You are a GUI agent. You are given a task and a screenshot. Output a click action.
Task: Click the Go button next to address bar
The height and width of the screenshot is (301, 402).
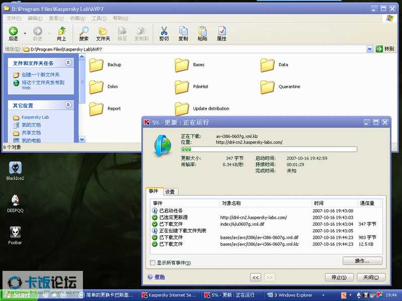click(x=385, y=49)
